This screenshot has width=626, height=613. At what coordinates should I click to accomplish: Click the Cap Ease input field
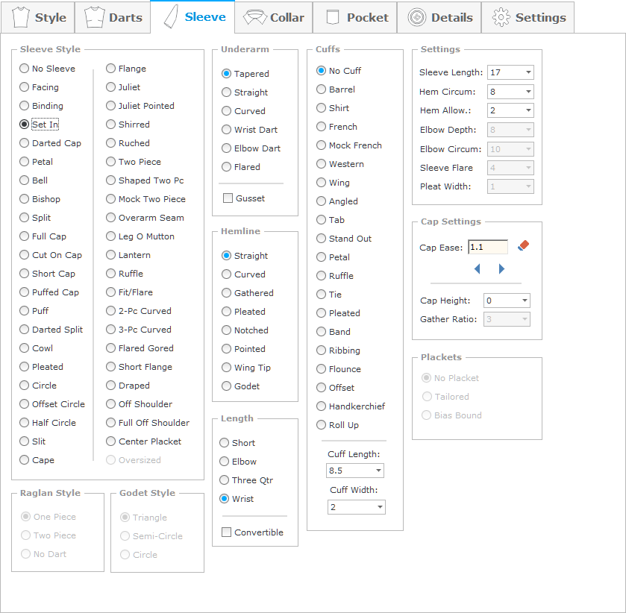pos(487,247)
